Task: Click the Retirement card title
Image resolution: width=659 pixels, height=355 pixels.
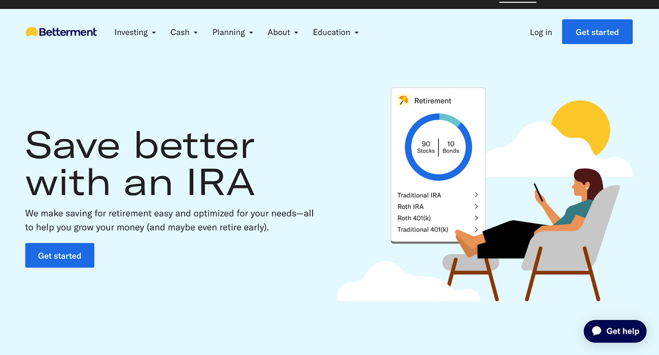Action: [433, 101]
